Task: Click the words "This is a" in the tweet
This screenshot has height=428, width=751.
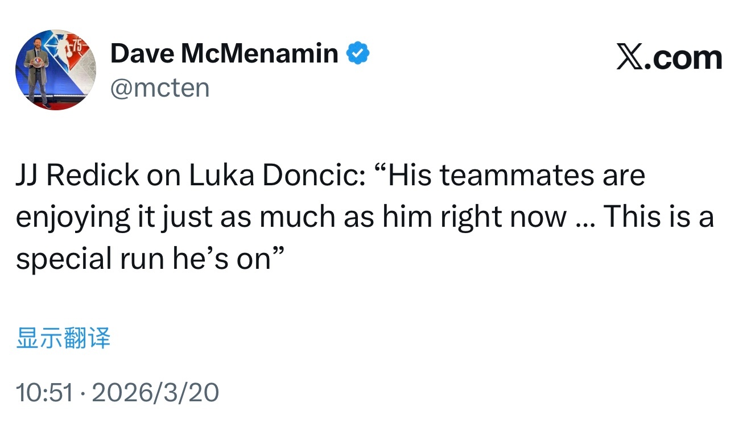Action: (658, 218)
